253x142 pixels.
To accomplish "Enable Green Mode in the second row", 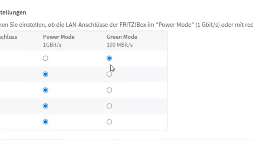I will tap(109, 74).
